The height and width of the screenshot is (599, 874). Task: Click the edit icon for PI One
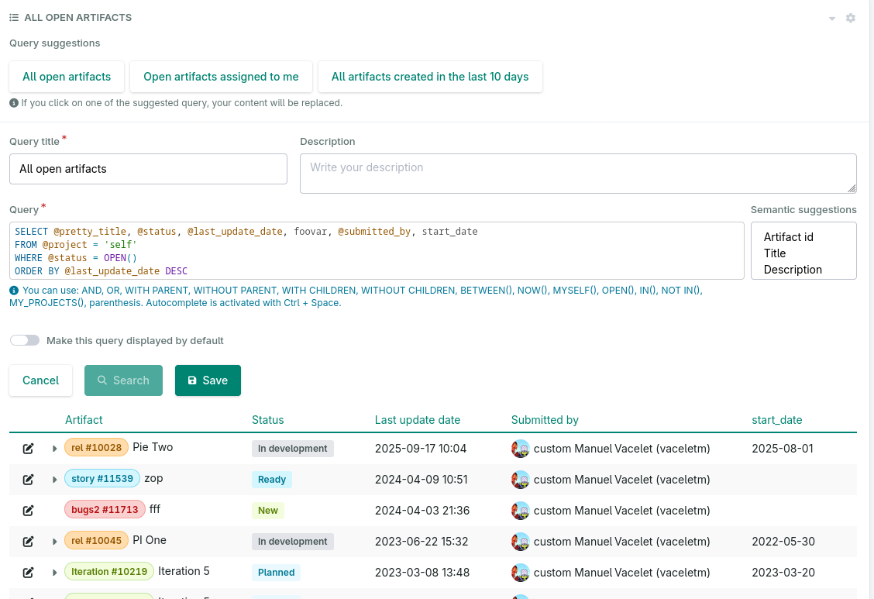[x=29, y=542]
